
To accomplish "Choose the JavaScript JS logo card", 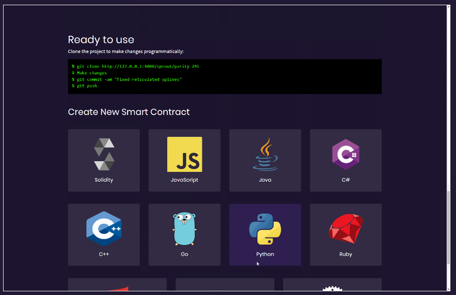I will point(185,160).
